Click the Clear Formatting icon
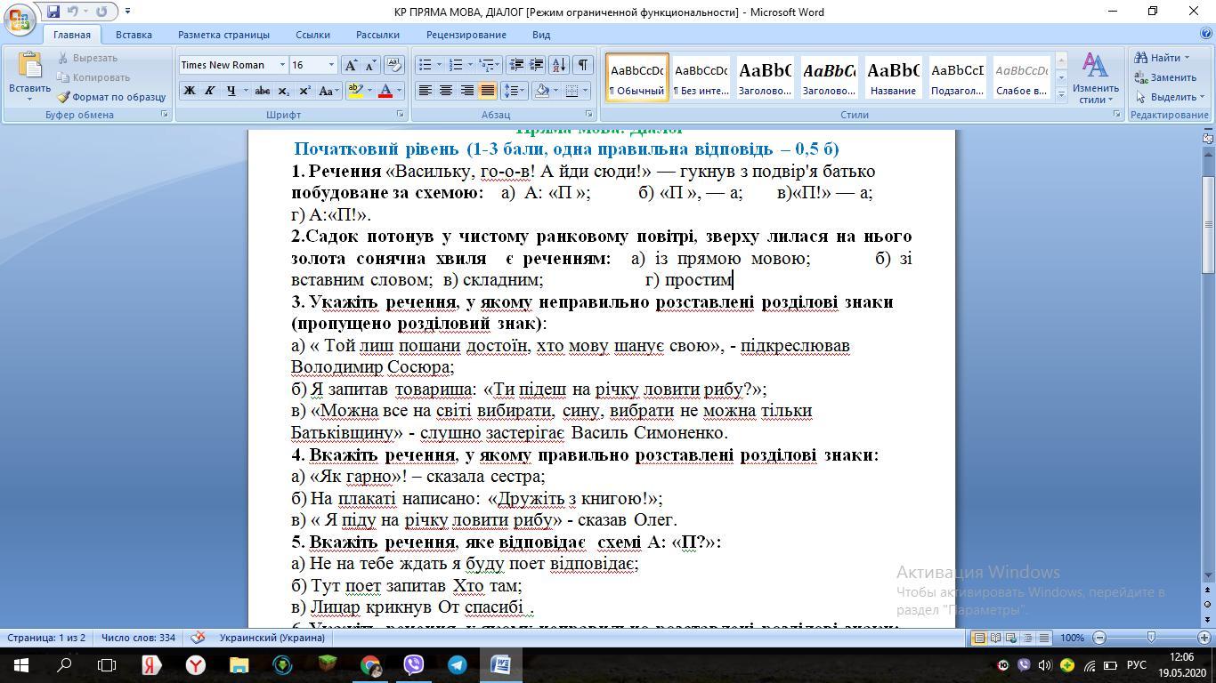Image resolution: width=1216 pixels, height=683 pixels. [394, 65]
